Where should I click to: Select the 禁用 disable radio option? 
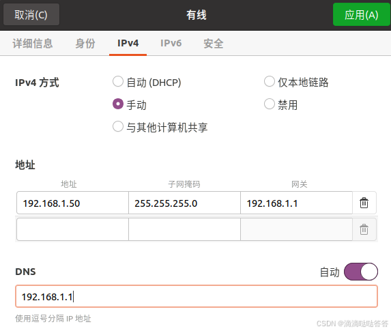click(270, 104)
